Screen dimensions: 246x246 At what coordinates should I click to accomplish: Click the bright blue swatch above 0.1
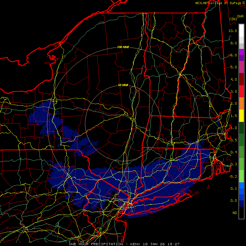click(241, 185)
